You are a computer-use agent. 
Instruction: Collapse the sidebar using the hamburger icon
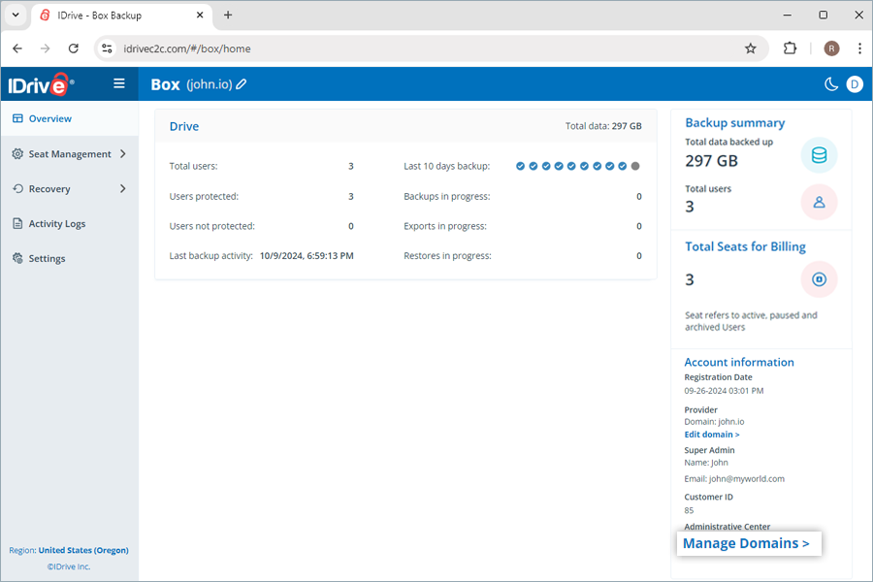coord(119,83)
